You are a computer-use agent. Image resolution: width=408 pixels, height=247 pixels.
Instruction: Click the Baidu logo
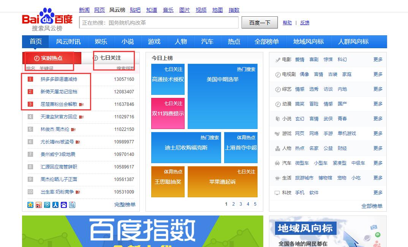click(x=47, y=19)
